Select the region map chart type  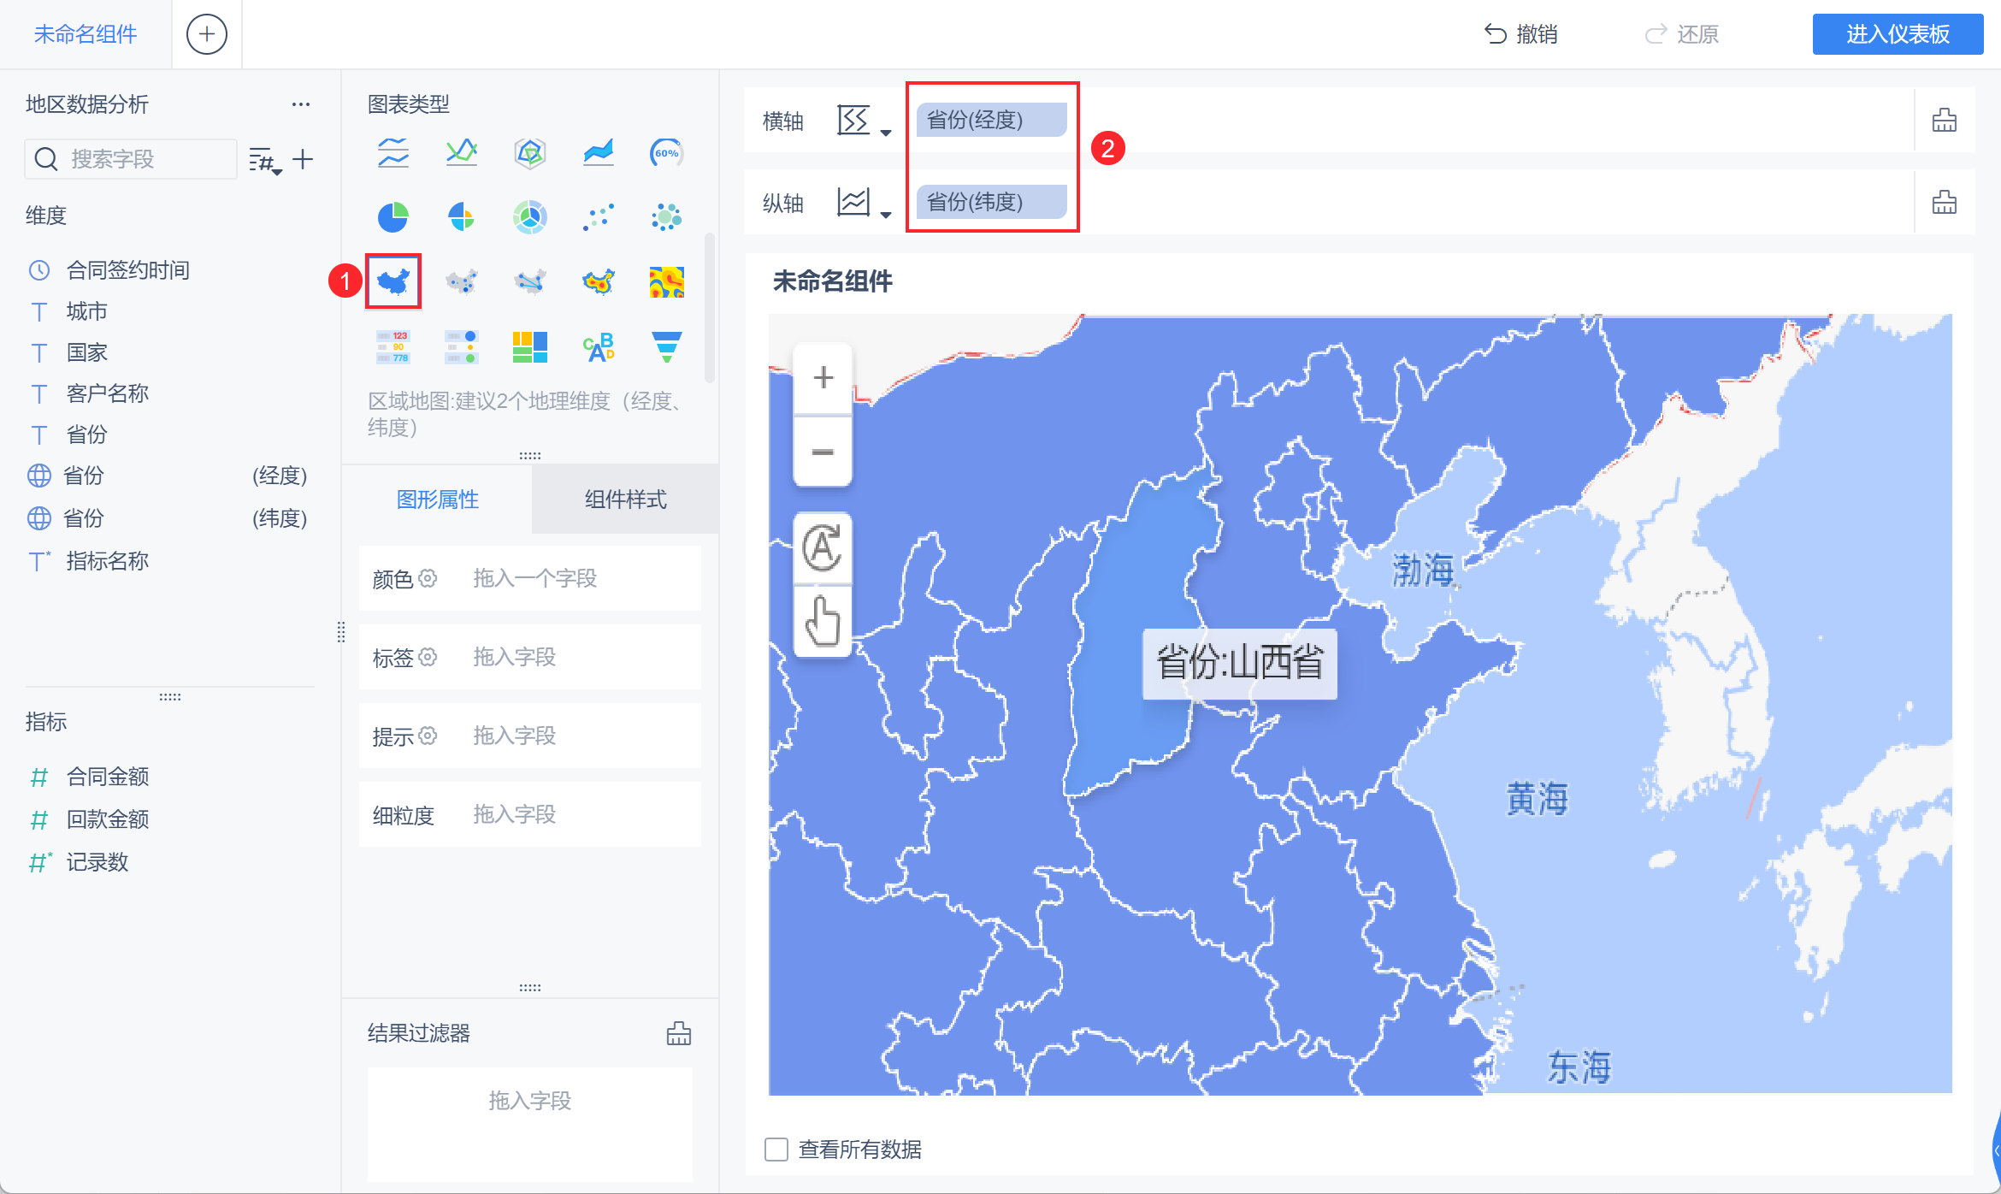[x=393, y=281]
